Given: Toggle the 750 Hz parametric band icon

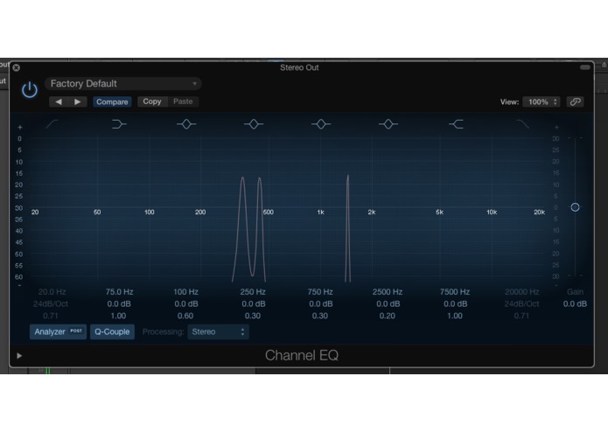Looking at the screenshot, I should coord(321,124).
